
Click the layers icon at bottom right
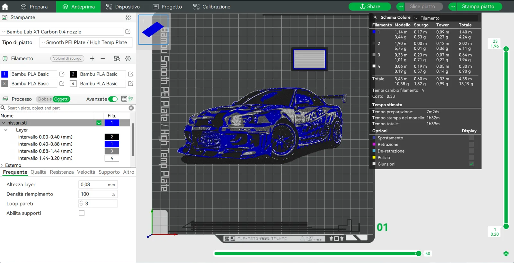506,254
